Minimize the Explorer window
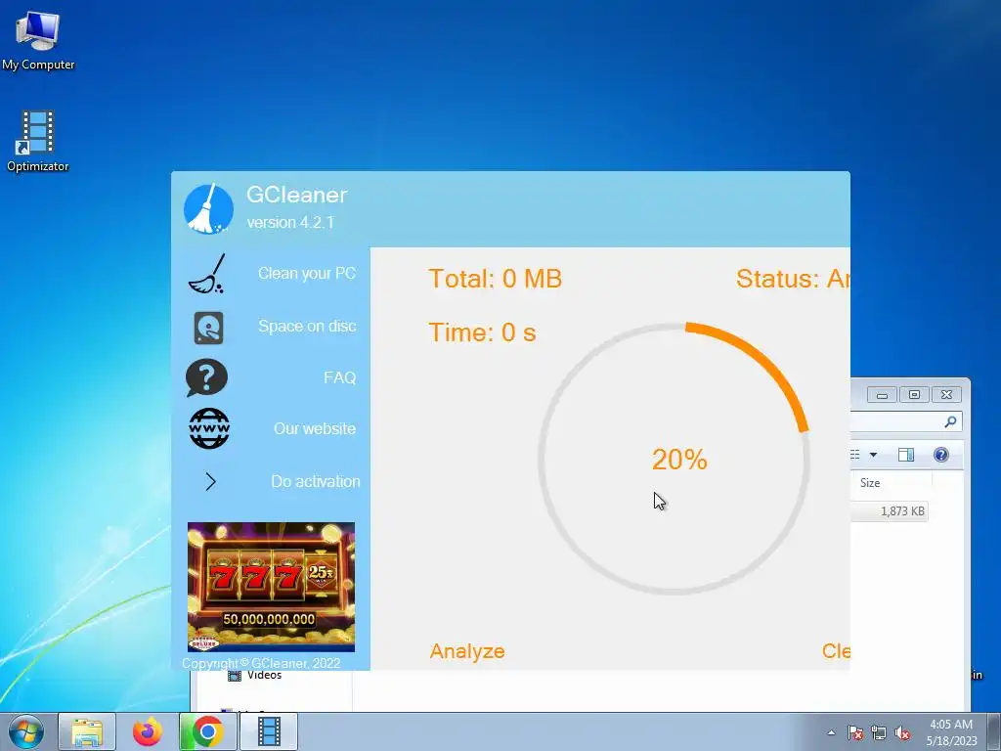The height and width of the screenshot is (751, 1001). (x=883, y=395)
